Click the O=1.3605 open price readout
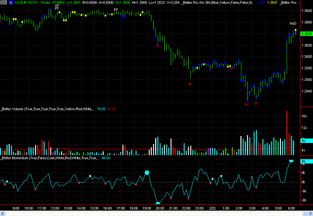Viewport: 313px width, 216px height. [x=123, y=2]
